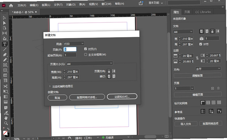Switch to the Pages panel tab
This screenshot has height=140, width=227.
(187, 12)
